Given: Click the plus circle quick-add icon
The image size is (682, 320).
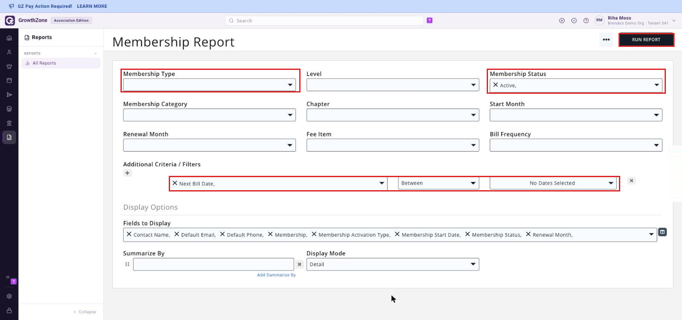Looking at the screenshot, I should (562, 20).
